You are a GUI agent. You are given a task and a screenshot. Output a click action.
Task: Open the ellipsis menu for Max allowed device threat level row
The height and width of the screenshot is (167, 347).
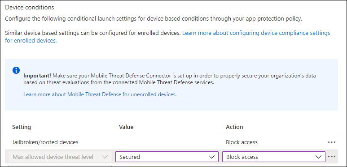(x=332, y=157)
